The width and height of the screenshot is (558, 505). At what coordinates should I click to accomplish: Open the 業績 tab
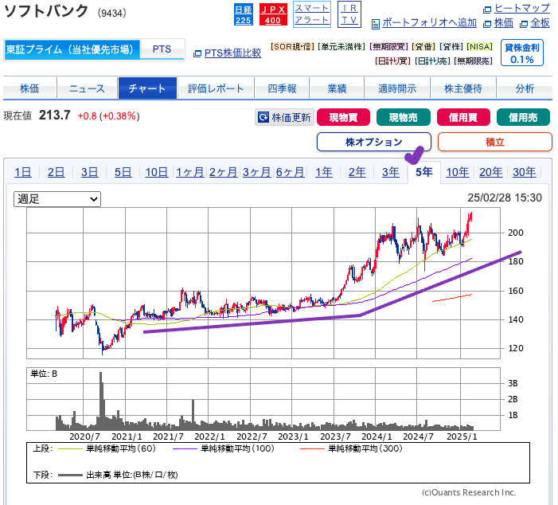point(337,88)
